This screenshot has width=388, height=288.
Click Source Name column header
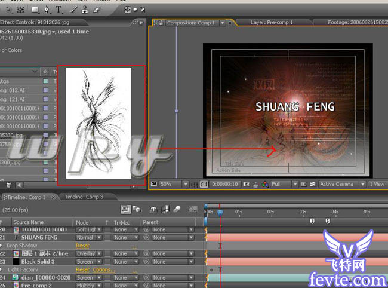pos(42,222)
